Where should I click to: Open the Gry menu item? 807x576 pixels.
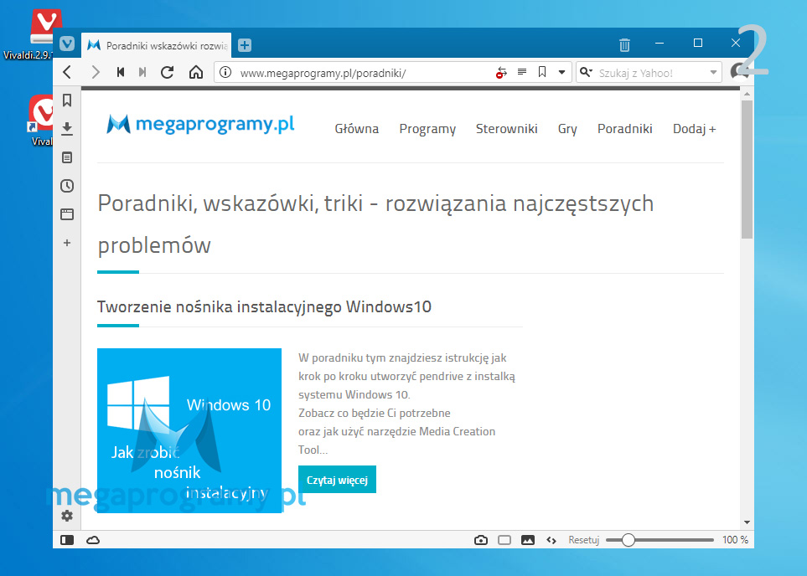(567, 129)
